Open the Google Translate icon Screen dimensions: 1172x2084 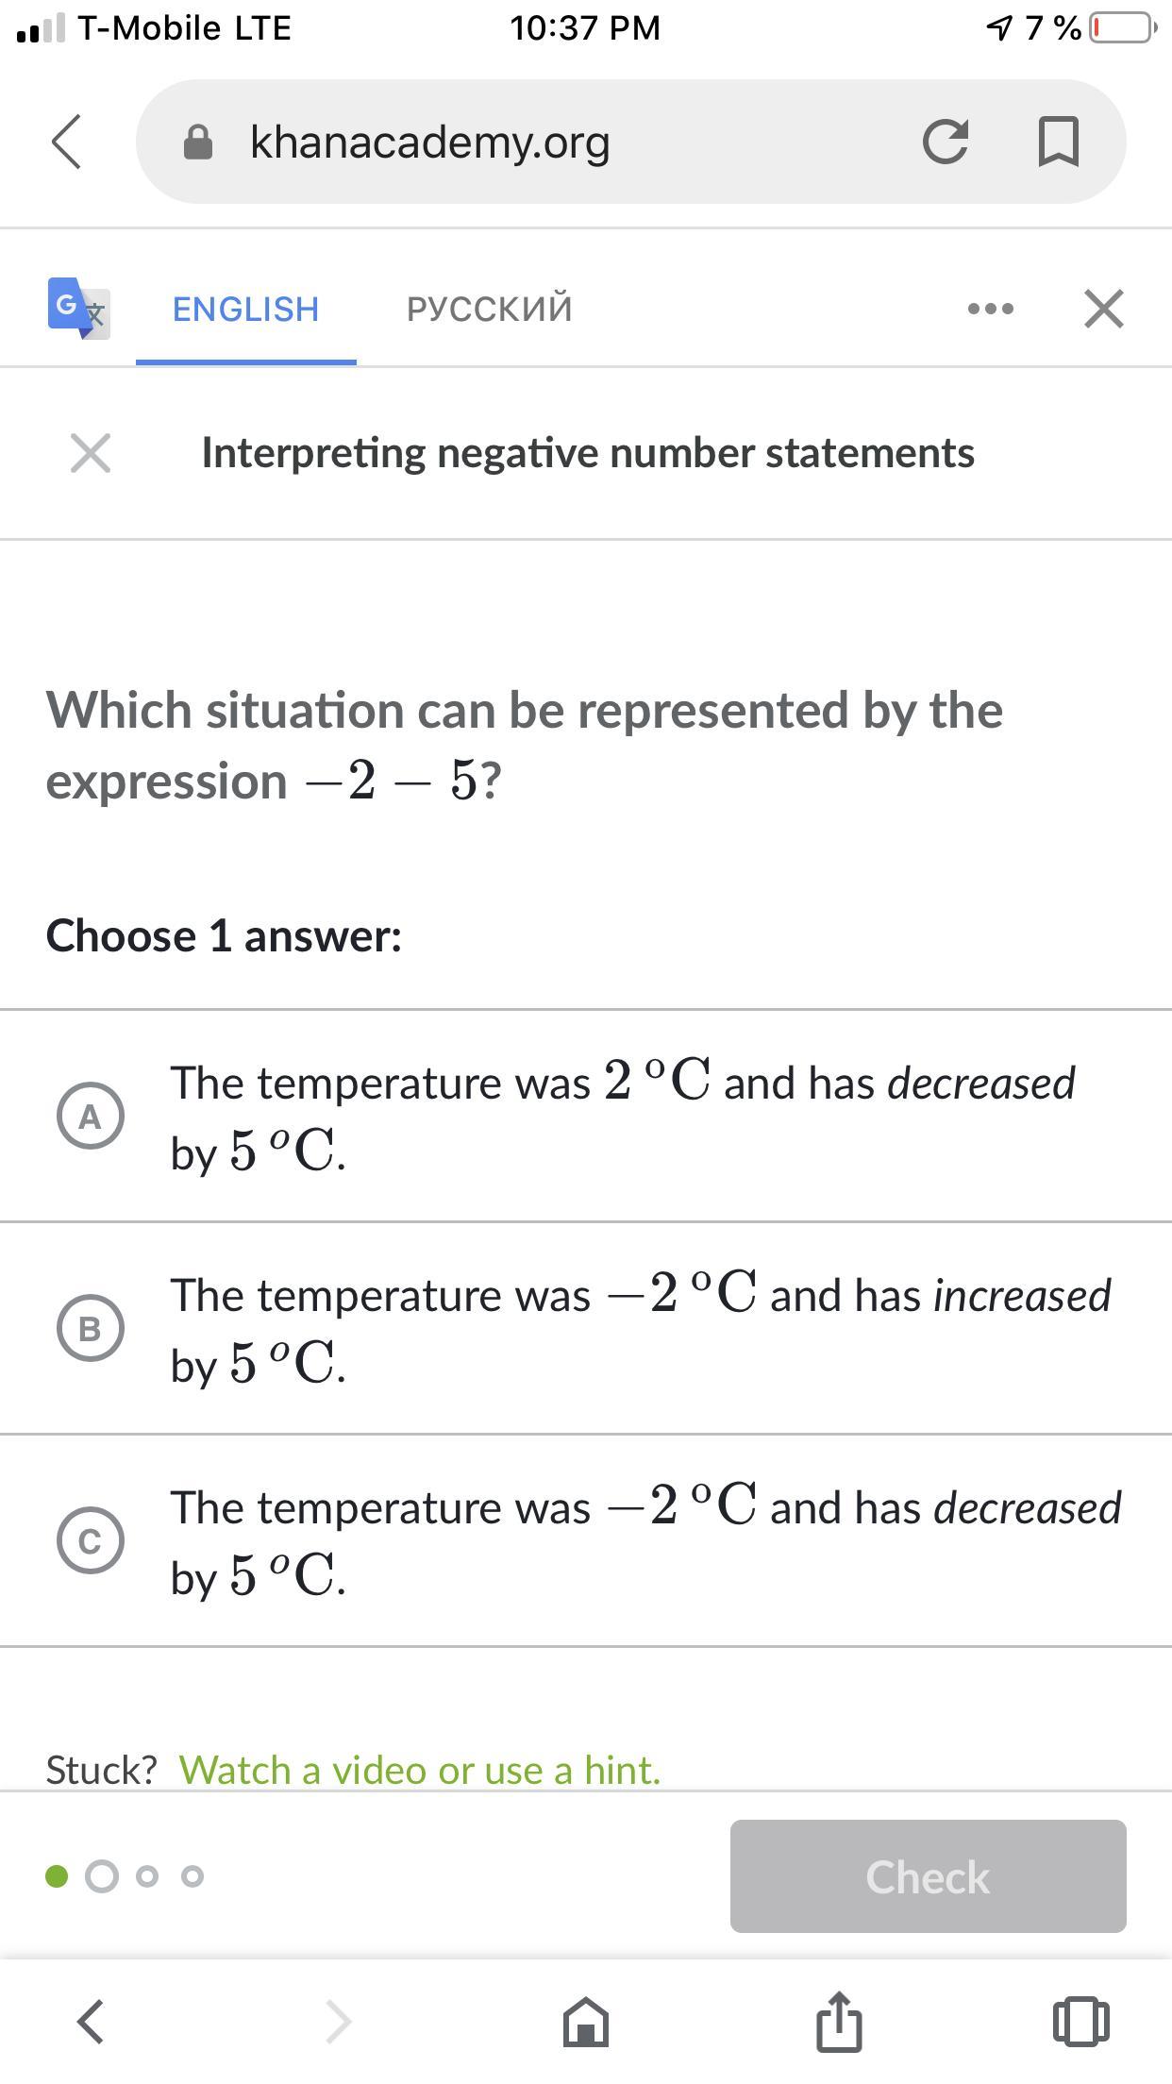78,308
